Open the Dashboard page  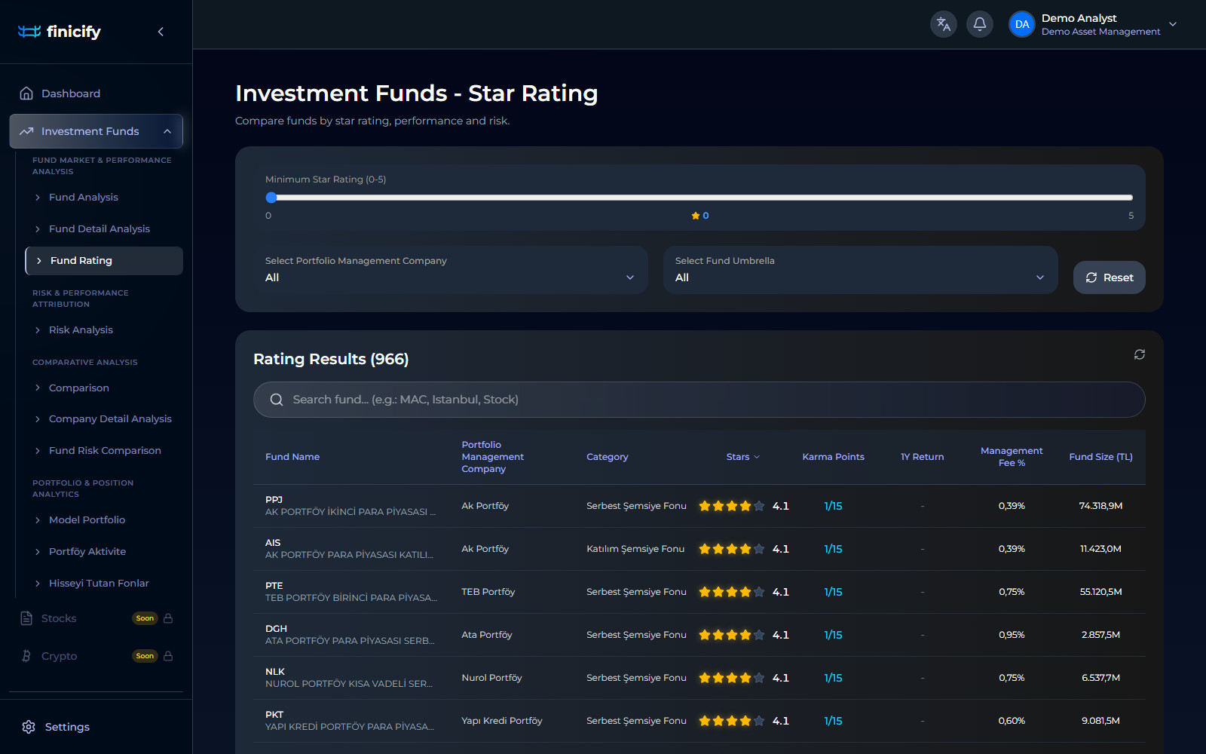(96, 93)
